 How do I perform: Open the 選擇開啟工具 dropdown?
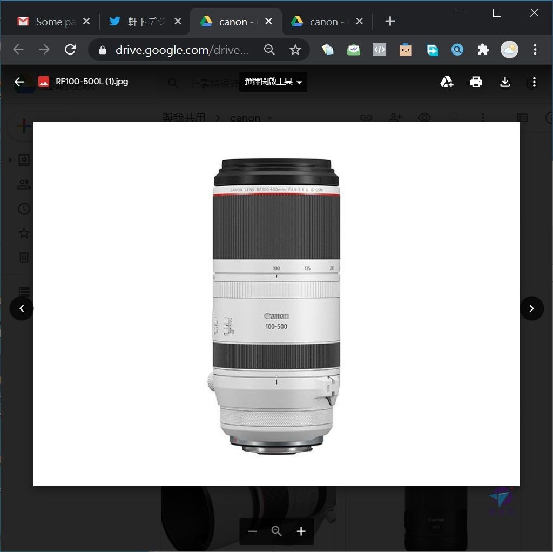pyautogui.click(x=273, y=82)
